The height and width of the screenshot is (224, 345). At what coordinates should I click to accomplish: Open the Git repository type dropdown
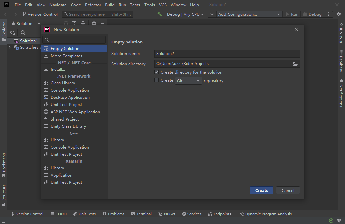pyautogui.click(x=188, y=81)
